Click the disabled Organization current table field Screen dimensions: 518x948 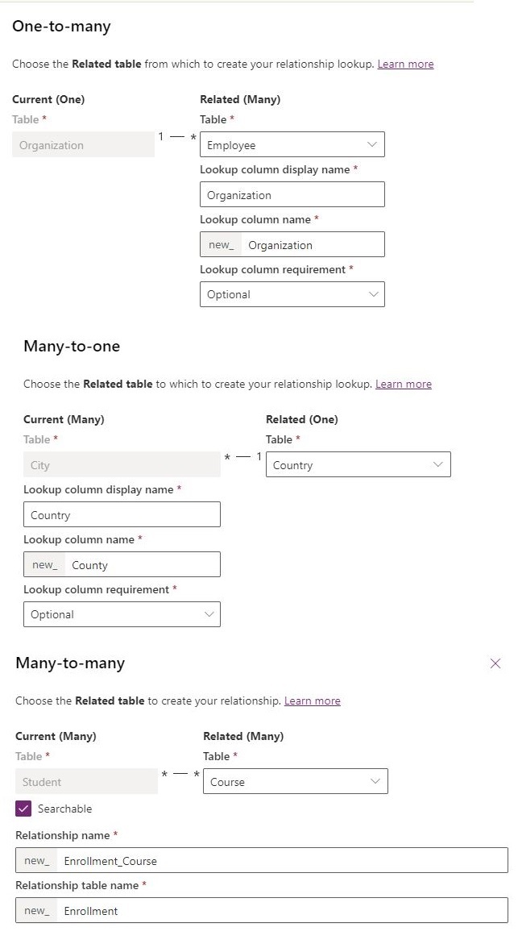coord(83,145)
